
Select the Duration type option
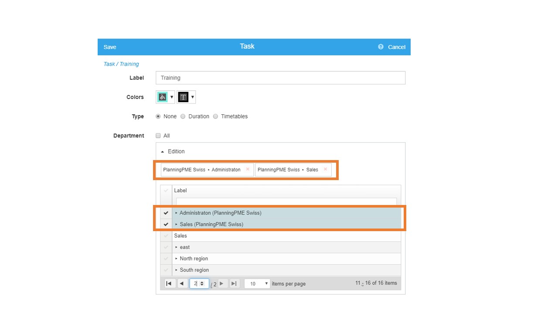tap(183, 116)
